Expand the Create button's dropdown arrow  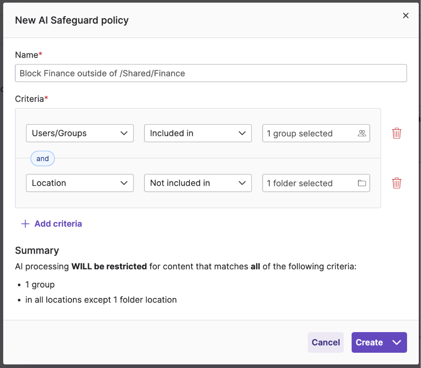[x=396, y=342]
